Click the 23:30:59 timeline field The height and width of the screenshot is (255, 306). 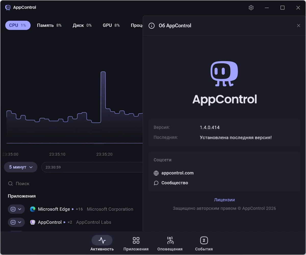coord(92,167)
